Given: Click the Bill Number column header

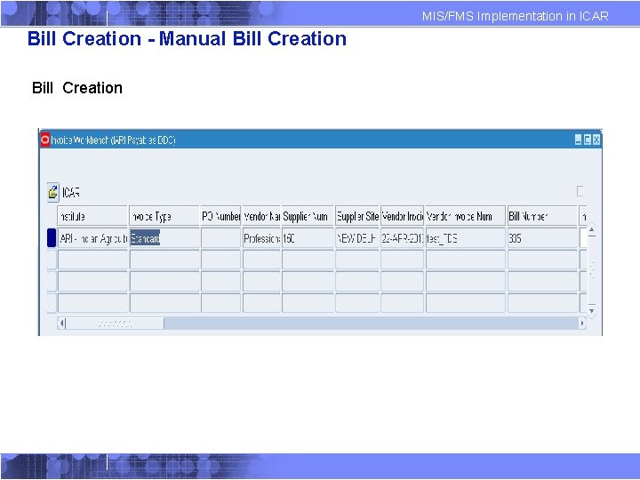Looking at the screenshot, I should tap(542, 216).
